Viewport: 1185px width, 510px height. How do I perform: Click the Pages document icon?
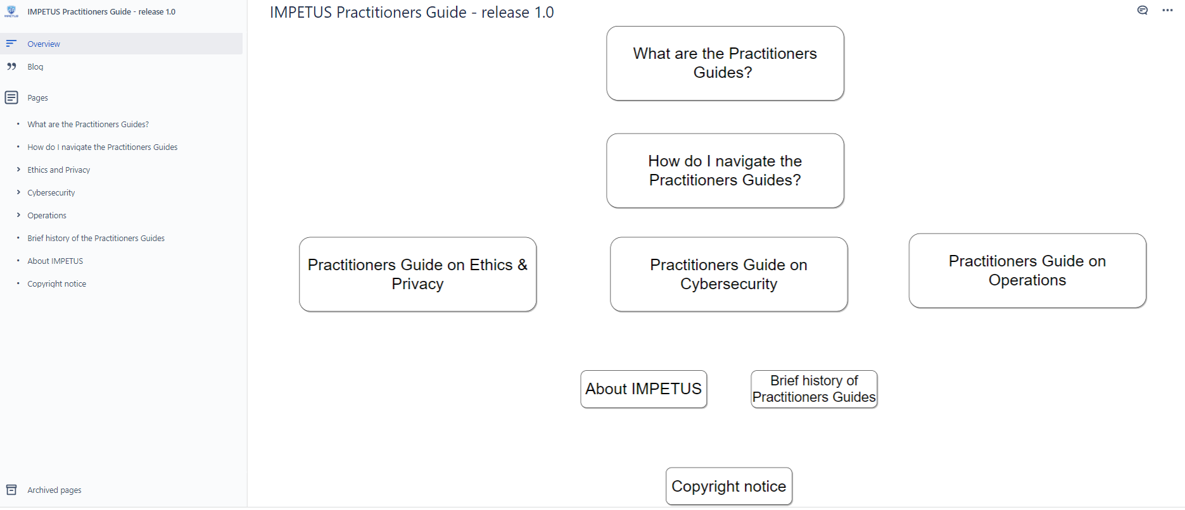click(11, 97)
